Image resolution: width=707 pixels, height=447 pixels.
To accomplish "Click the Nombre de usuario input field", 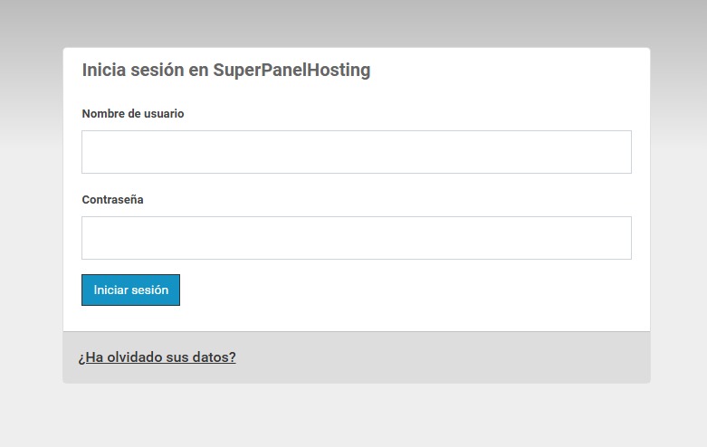I will point(356,152).
